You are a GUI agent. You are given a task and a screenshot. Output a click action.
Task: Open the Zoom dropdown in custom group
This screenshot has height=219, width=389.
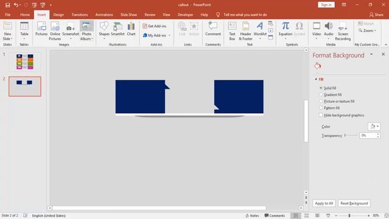point(367,30)
